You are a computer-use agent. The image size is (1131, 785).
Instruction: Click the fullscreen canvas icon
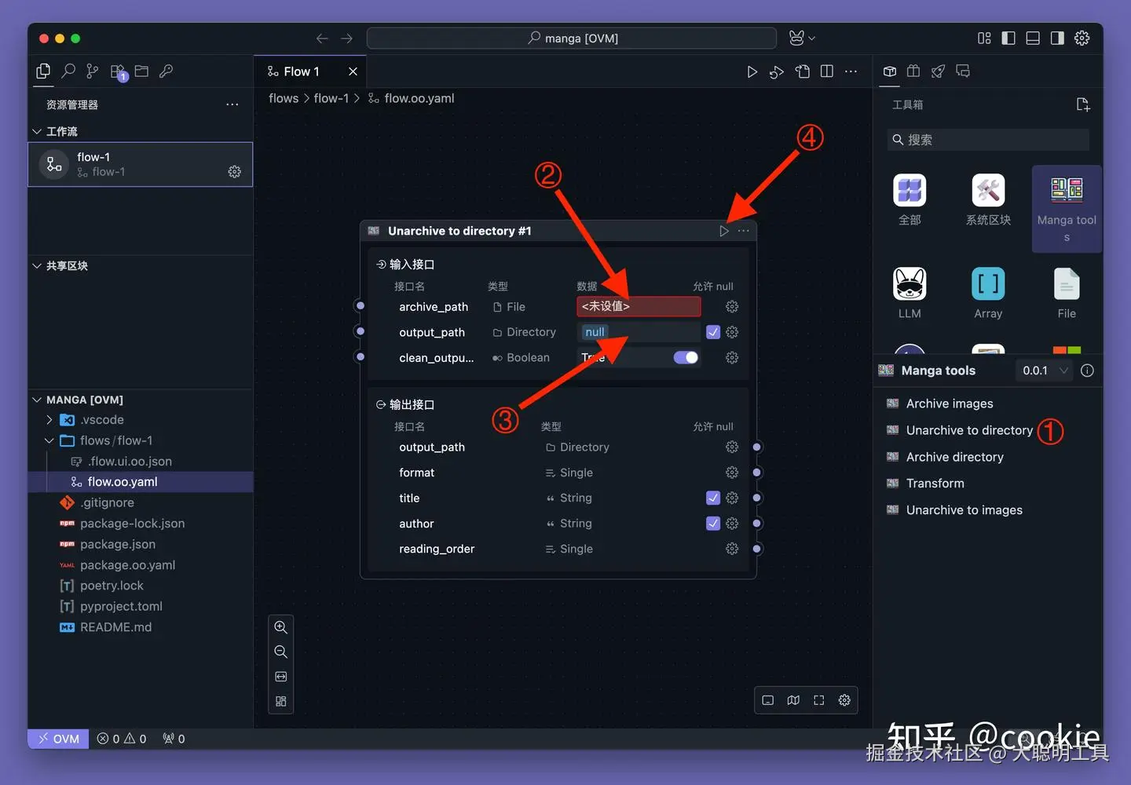click(x=818, y=700)
